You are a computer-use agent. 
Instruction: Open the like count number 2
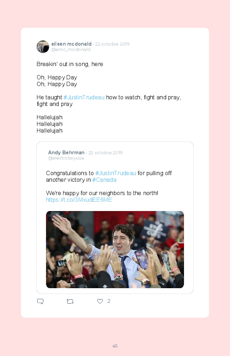tap(109, 301)
